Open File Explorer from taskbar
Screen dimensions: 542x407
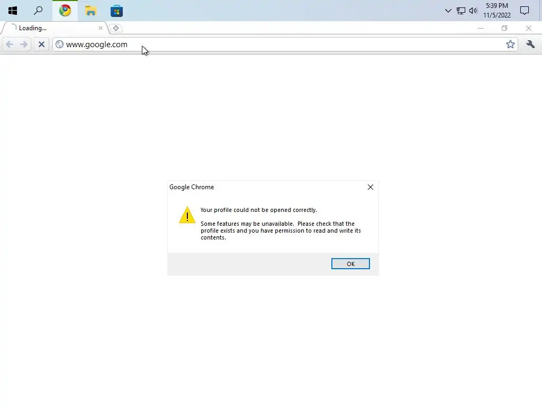(x=91, y=11)
